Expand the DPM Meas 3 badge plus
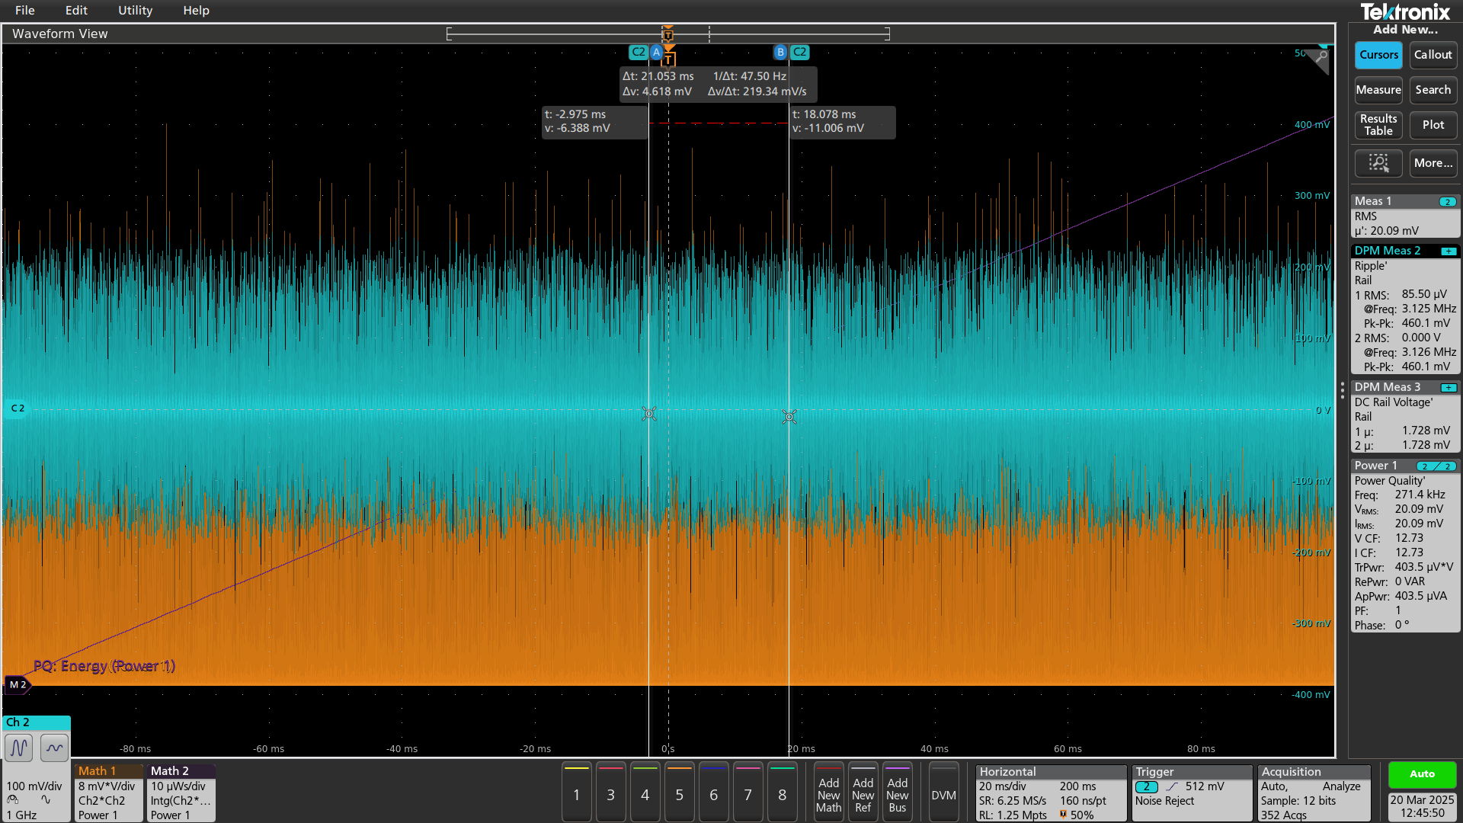This screenshot has width=1463, height=823. pyautogui.click(x=1448, y=387)
